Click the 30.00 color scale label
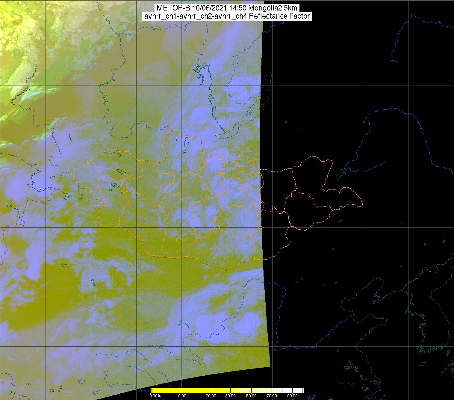Screen dimensions: 454x400 click(230, 396)
